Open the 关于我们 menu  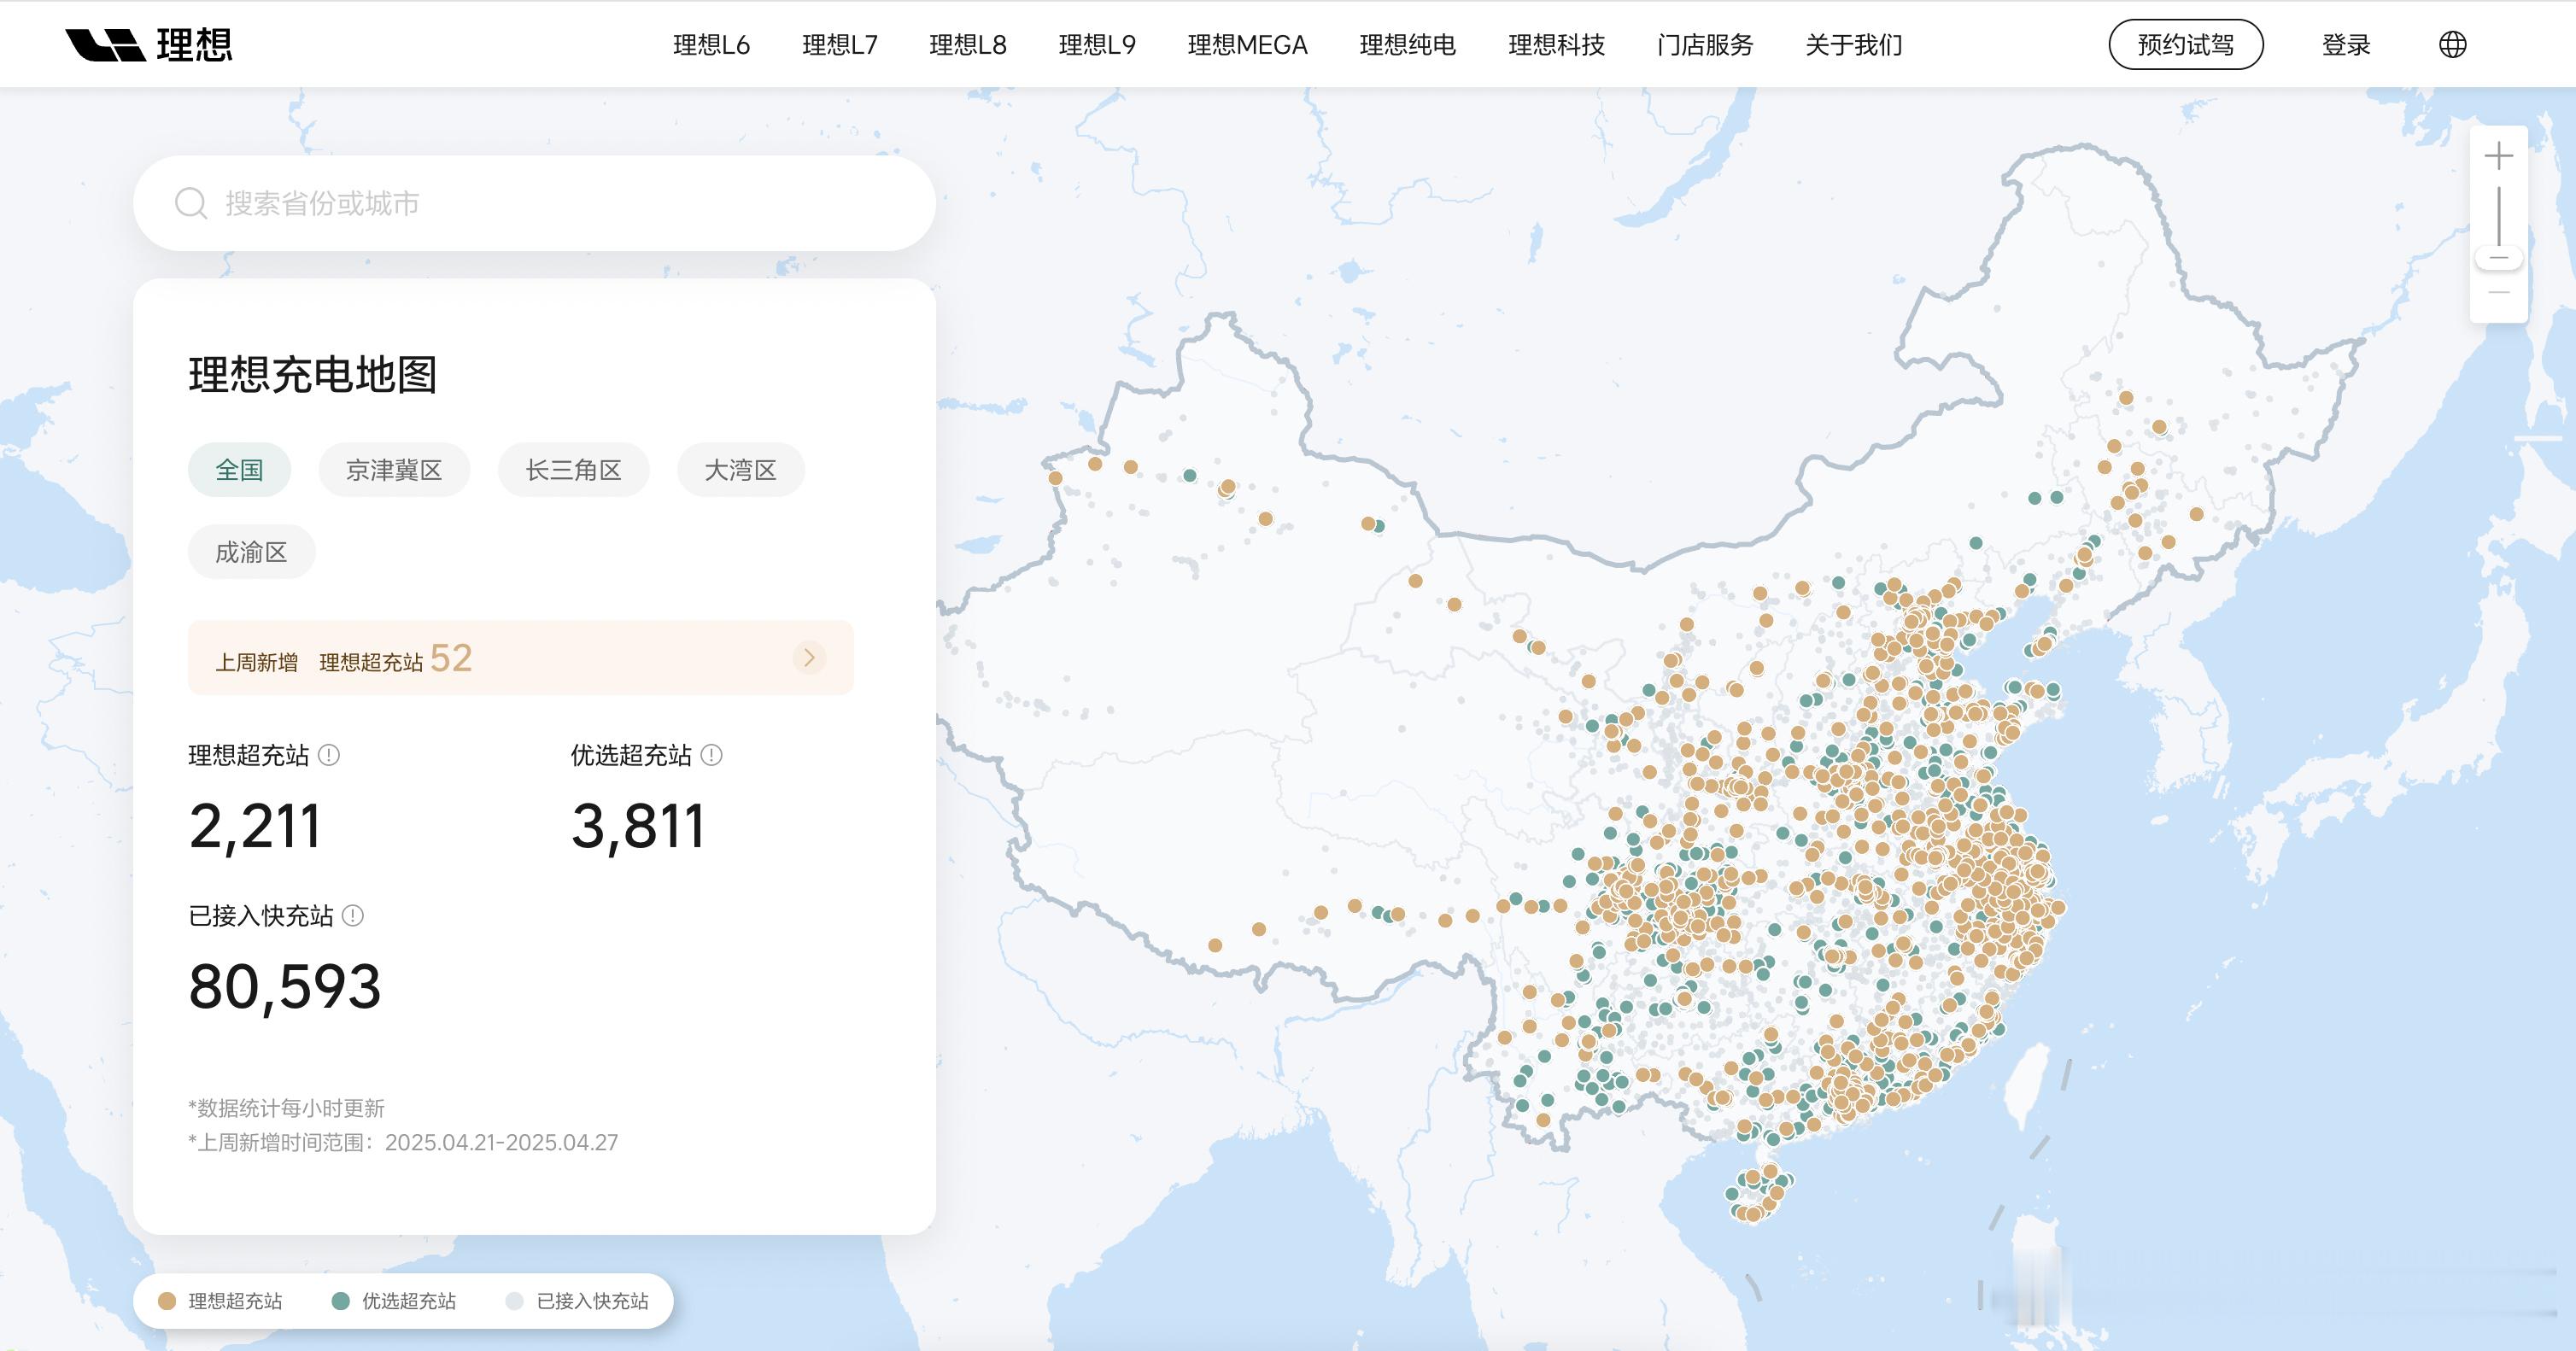click(x=1854, y=45)
